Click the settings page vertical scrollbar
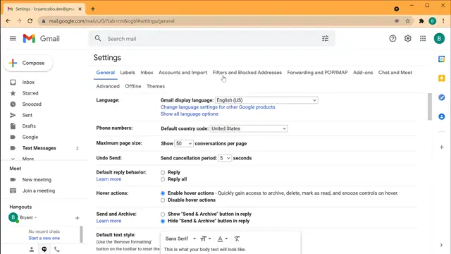The height and width of the screenshot is (254, 451). coord(429,107)
